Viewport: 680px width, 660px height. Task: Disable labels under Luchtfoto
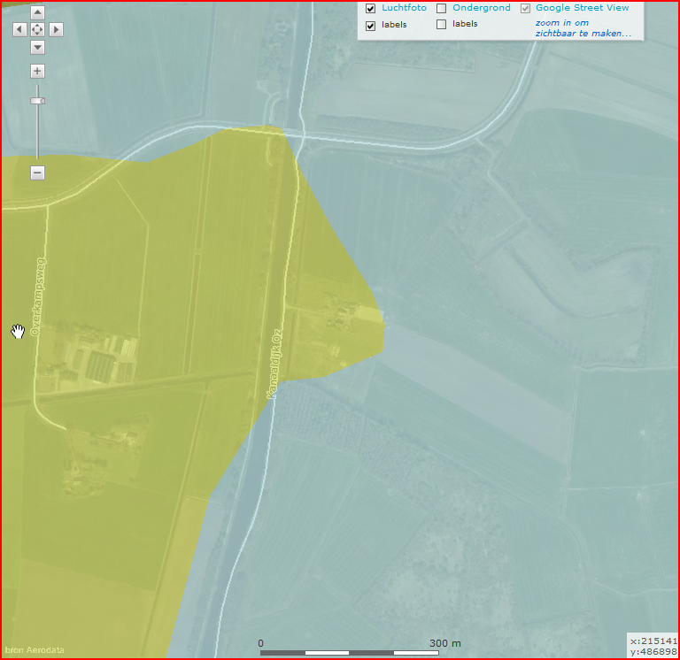pyautogui.click(x=371, y=26)
